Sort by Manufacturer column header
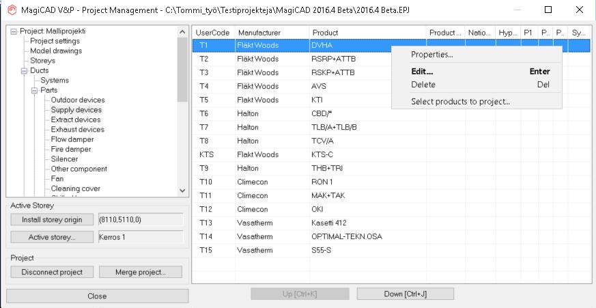This screenshot has height=308, width=596. [x=272, y=33]
